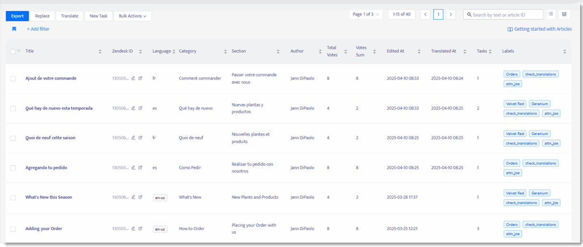Click the Translate button

tap(70, 16)
